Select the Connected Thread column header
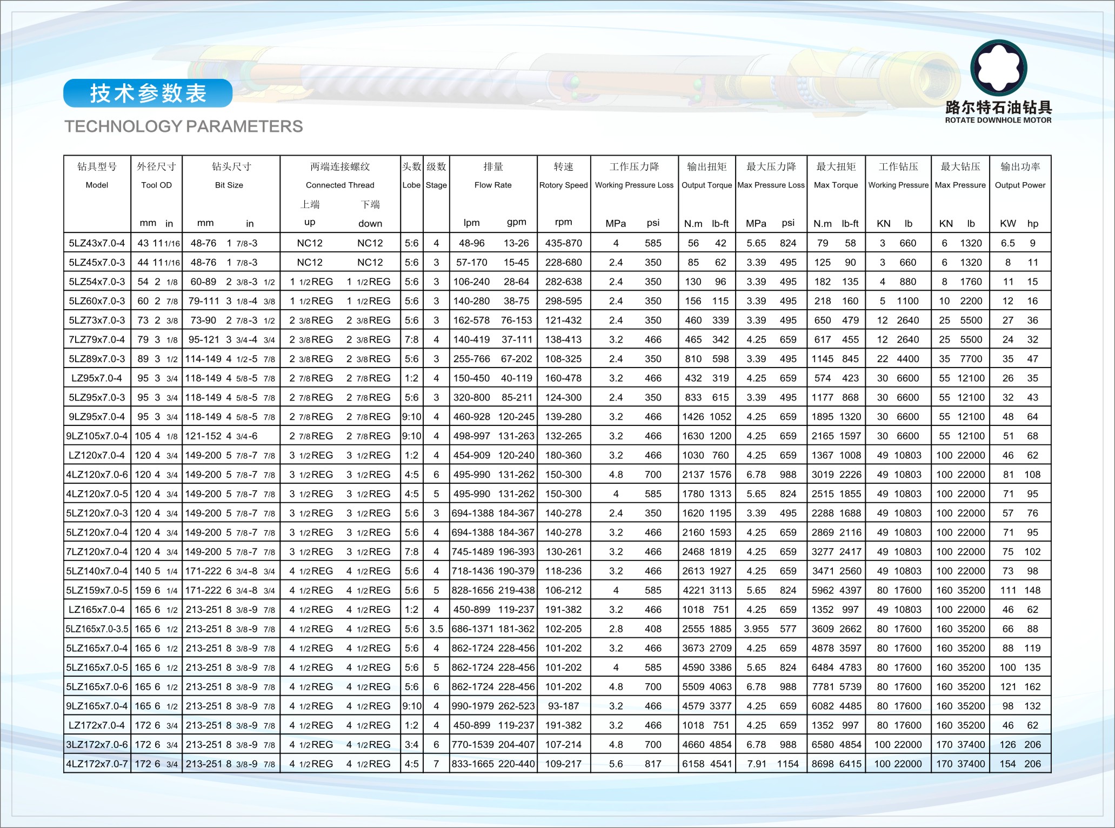The height and width of the screenshot is (828, 1115). 340,185
